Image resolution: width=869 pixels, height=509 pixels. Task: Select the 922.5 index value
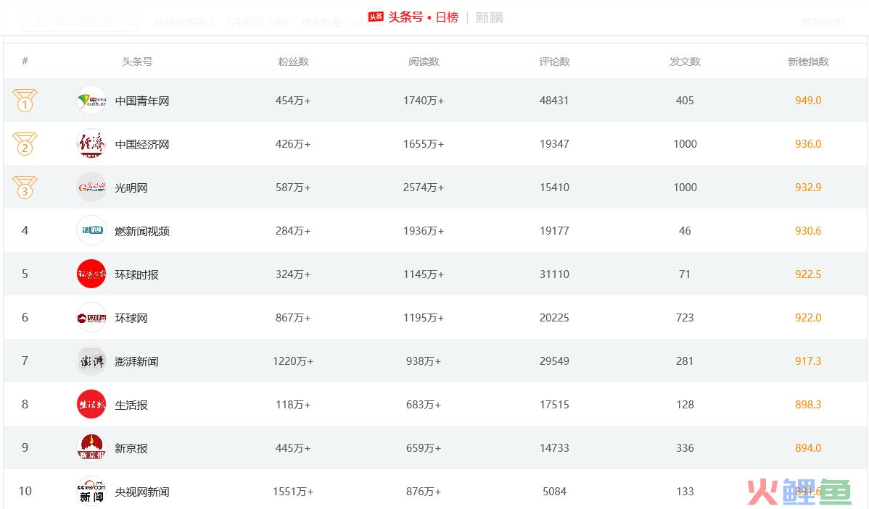coord(808,274)
